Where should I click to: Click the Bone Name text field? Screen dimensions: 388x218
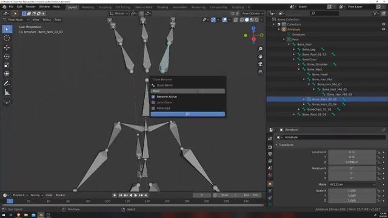(188, 91)
